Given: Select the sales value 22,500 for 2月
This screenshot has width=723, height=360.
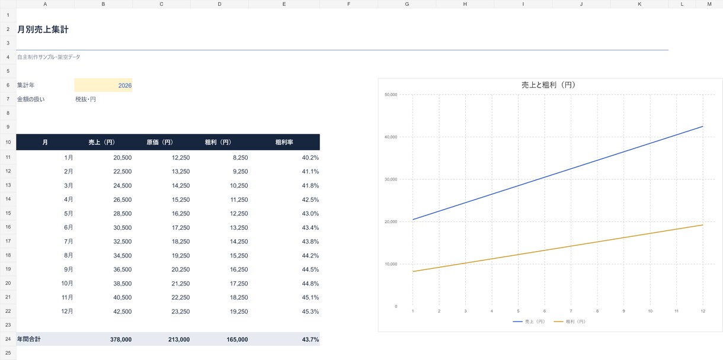Looking at the screenshot, I should click(x=104, y=172).
